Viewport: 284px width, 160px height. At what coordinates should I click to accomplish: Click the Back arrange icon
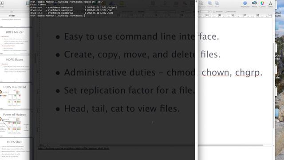(x=217, y=4)
